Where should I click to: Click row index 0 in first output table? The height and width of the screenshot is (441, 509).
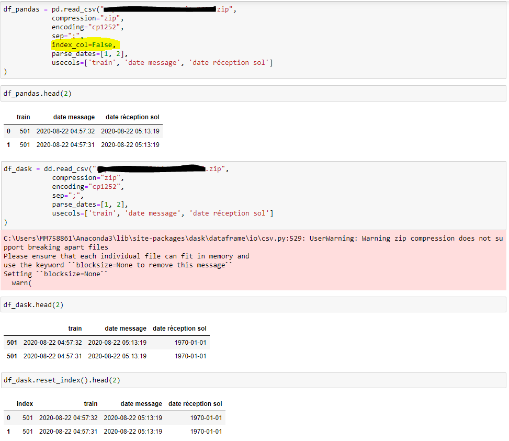point(8,131)
